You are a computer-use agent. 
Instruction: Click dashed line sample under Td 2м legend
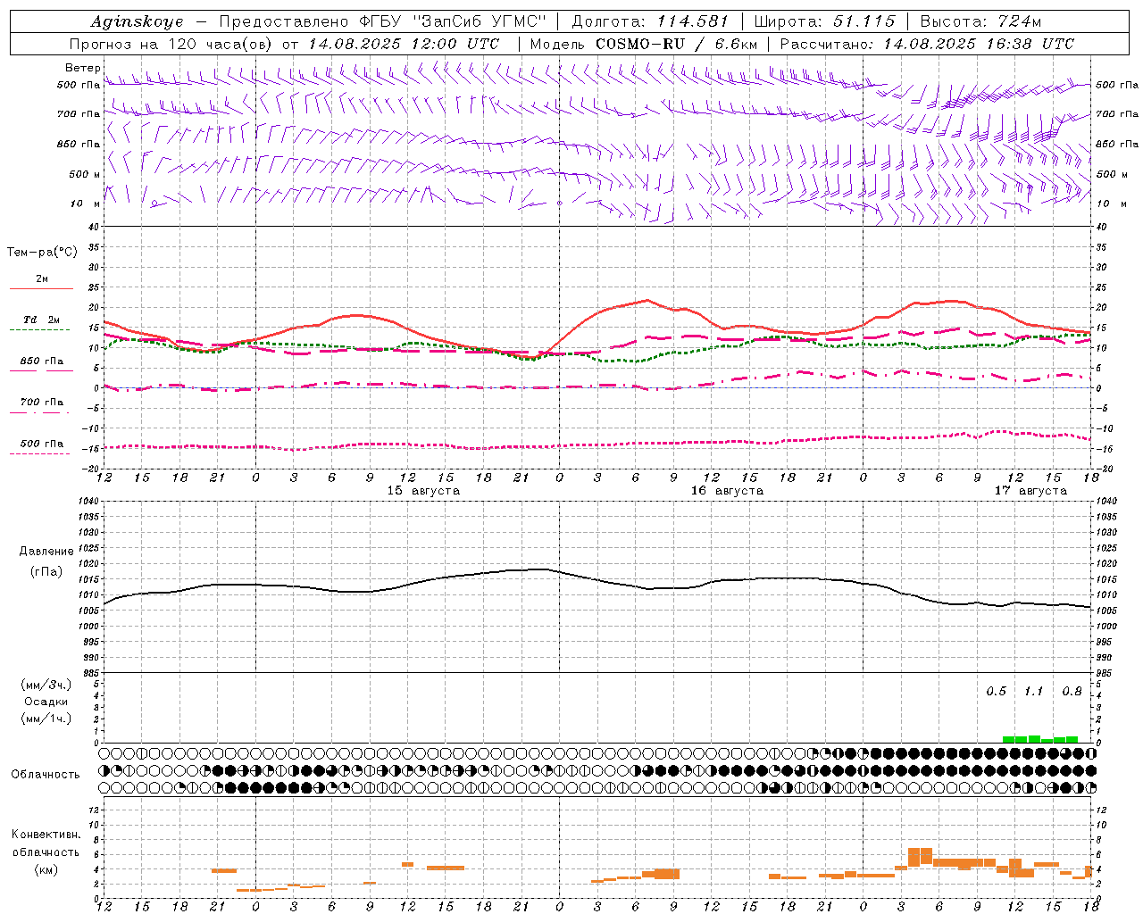click(x=39, y=329)
